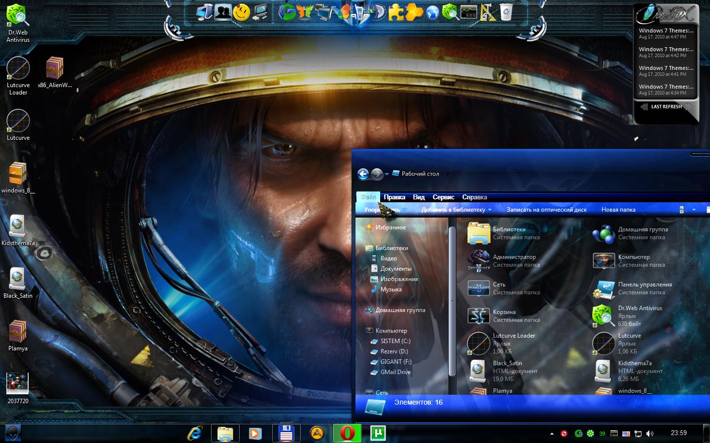
Task: Select GIGANT (F:) drive in navigation pane
Action: click(x=391, y=362)
